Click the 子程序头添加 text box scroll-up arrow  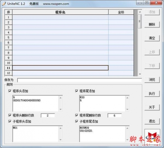click(x=61, y=128)
